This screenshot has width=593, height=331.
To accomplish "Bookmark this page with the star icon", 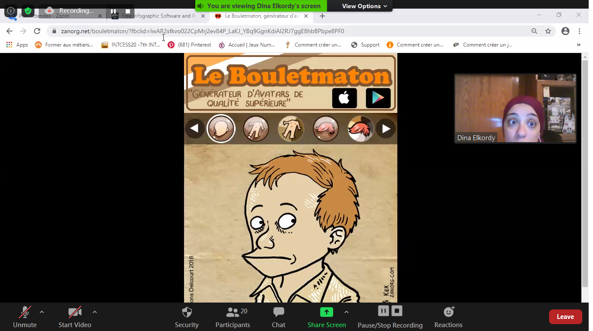I will coord(548,31).
